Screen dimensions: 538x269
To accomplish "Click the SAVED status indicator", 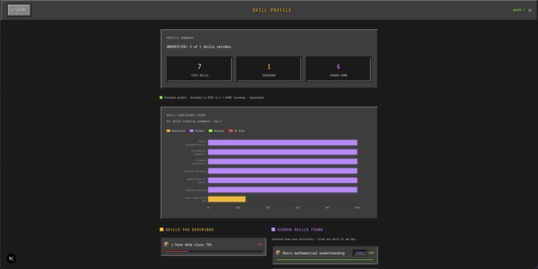I will tap(519, 10).
